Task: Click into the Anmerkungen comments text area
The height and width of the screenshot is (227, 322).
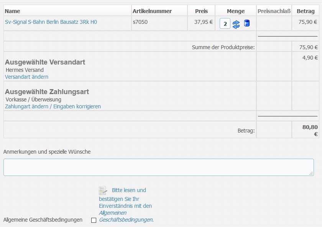Action: coord(158,167)
